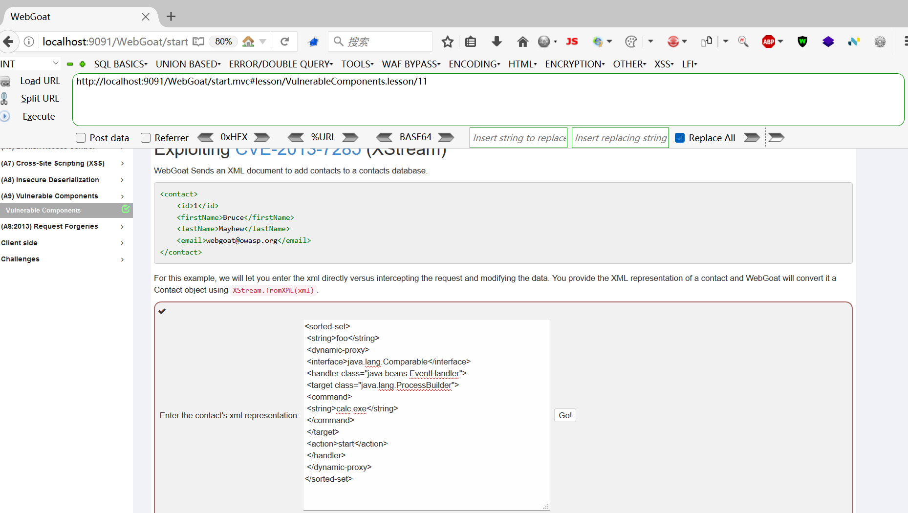Click inside the contact XML textarea
The height and width of the screenshot is (513, 908).
426,415
